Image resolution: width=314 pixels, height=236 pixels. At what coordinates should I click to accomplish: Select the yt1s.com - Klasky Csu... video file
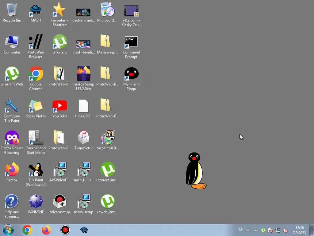[x=131, y=16]
